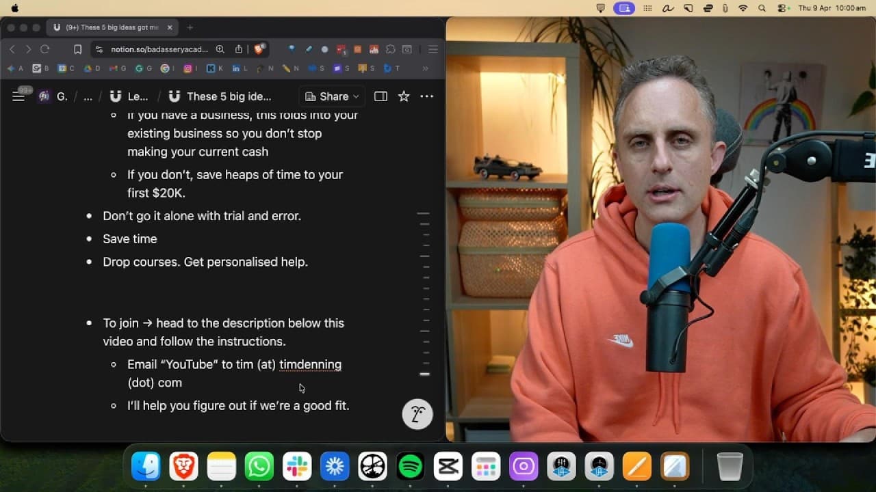Screen dimensions: 876x492
Task: Select the 'These 5 big ideas' browser tab
Action: click(112, 27)
